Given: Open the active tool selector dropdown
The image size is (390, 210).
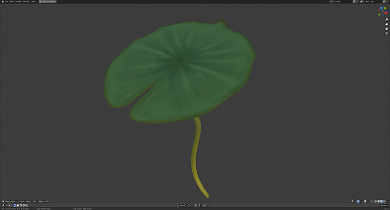Looking at the screenshot, I should [4, 205].
